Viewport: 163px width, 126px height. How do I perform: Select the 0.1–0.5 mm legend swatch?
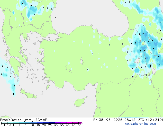[x=4, y=123]
